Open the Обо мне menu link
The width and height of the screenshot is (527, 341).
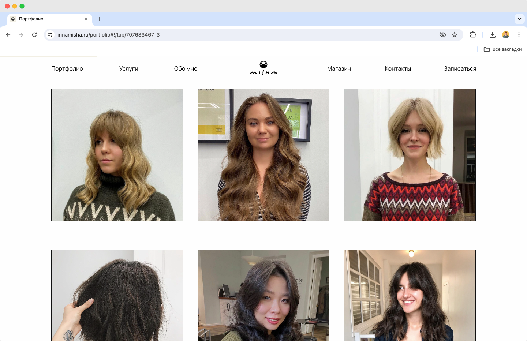click(186, 69)
